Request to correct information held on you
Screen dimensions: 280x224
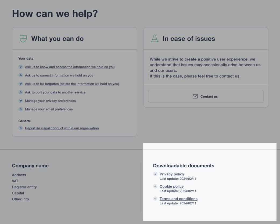click(x=59, y=75)
